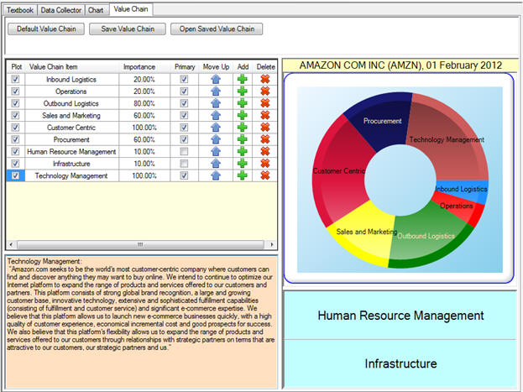Click Save Value Chain button

(128, 29)
